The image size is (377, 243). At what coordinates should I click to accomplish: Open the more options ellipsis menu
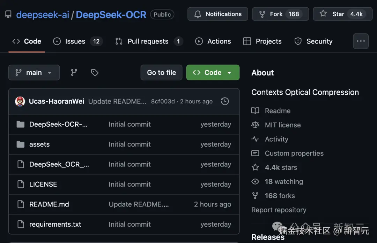pos(361,41)
